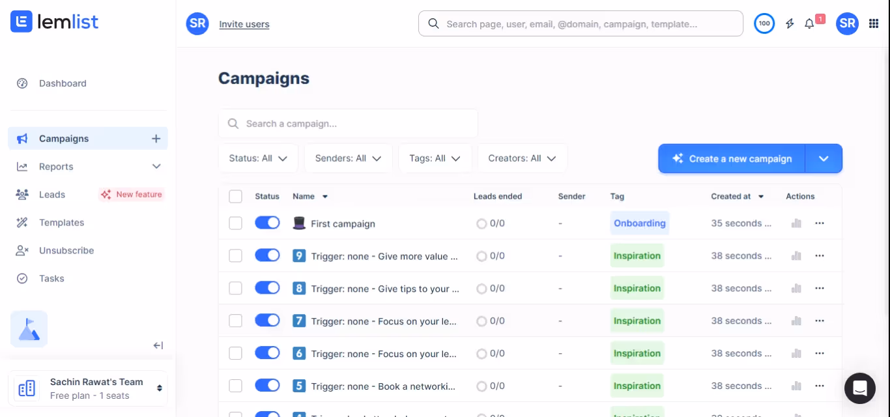890x417 pixels.
Task: Go to the Leads page
Action: (x=53, y=194)
